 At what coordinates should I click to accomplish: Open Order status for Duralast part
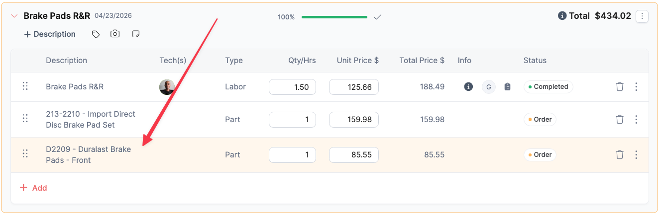click(x=540, y=154)
